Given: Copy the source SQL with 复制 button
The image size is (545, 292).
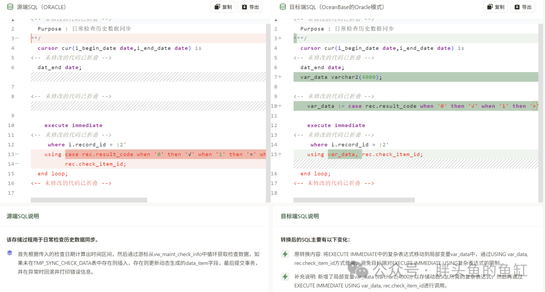Looking at the screenshot, I should click(223, 7).
